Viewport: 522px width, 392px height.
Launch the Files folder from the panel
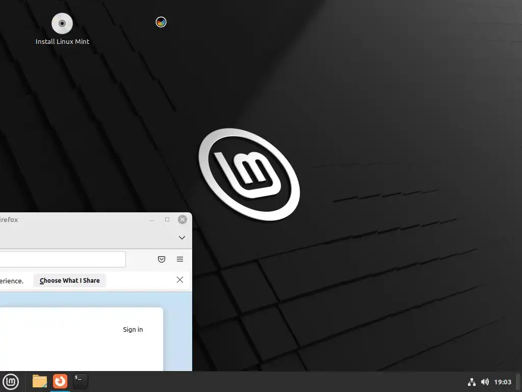pyautogui.click(x=40, y=381)
